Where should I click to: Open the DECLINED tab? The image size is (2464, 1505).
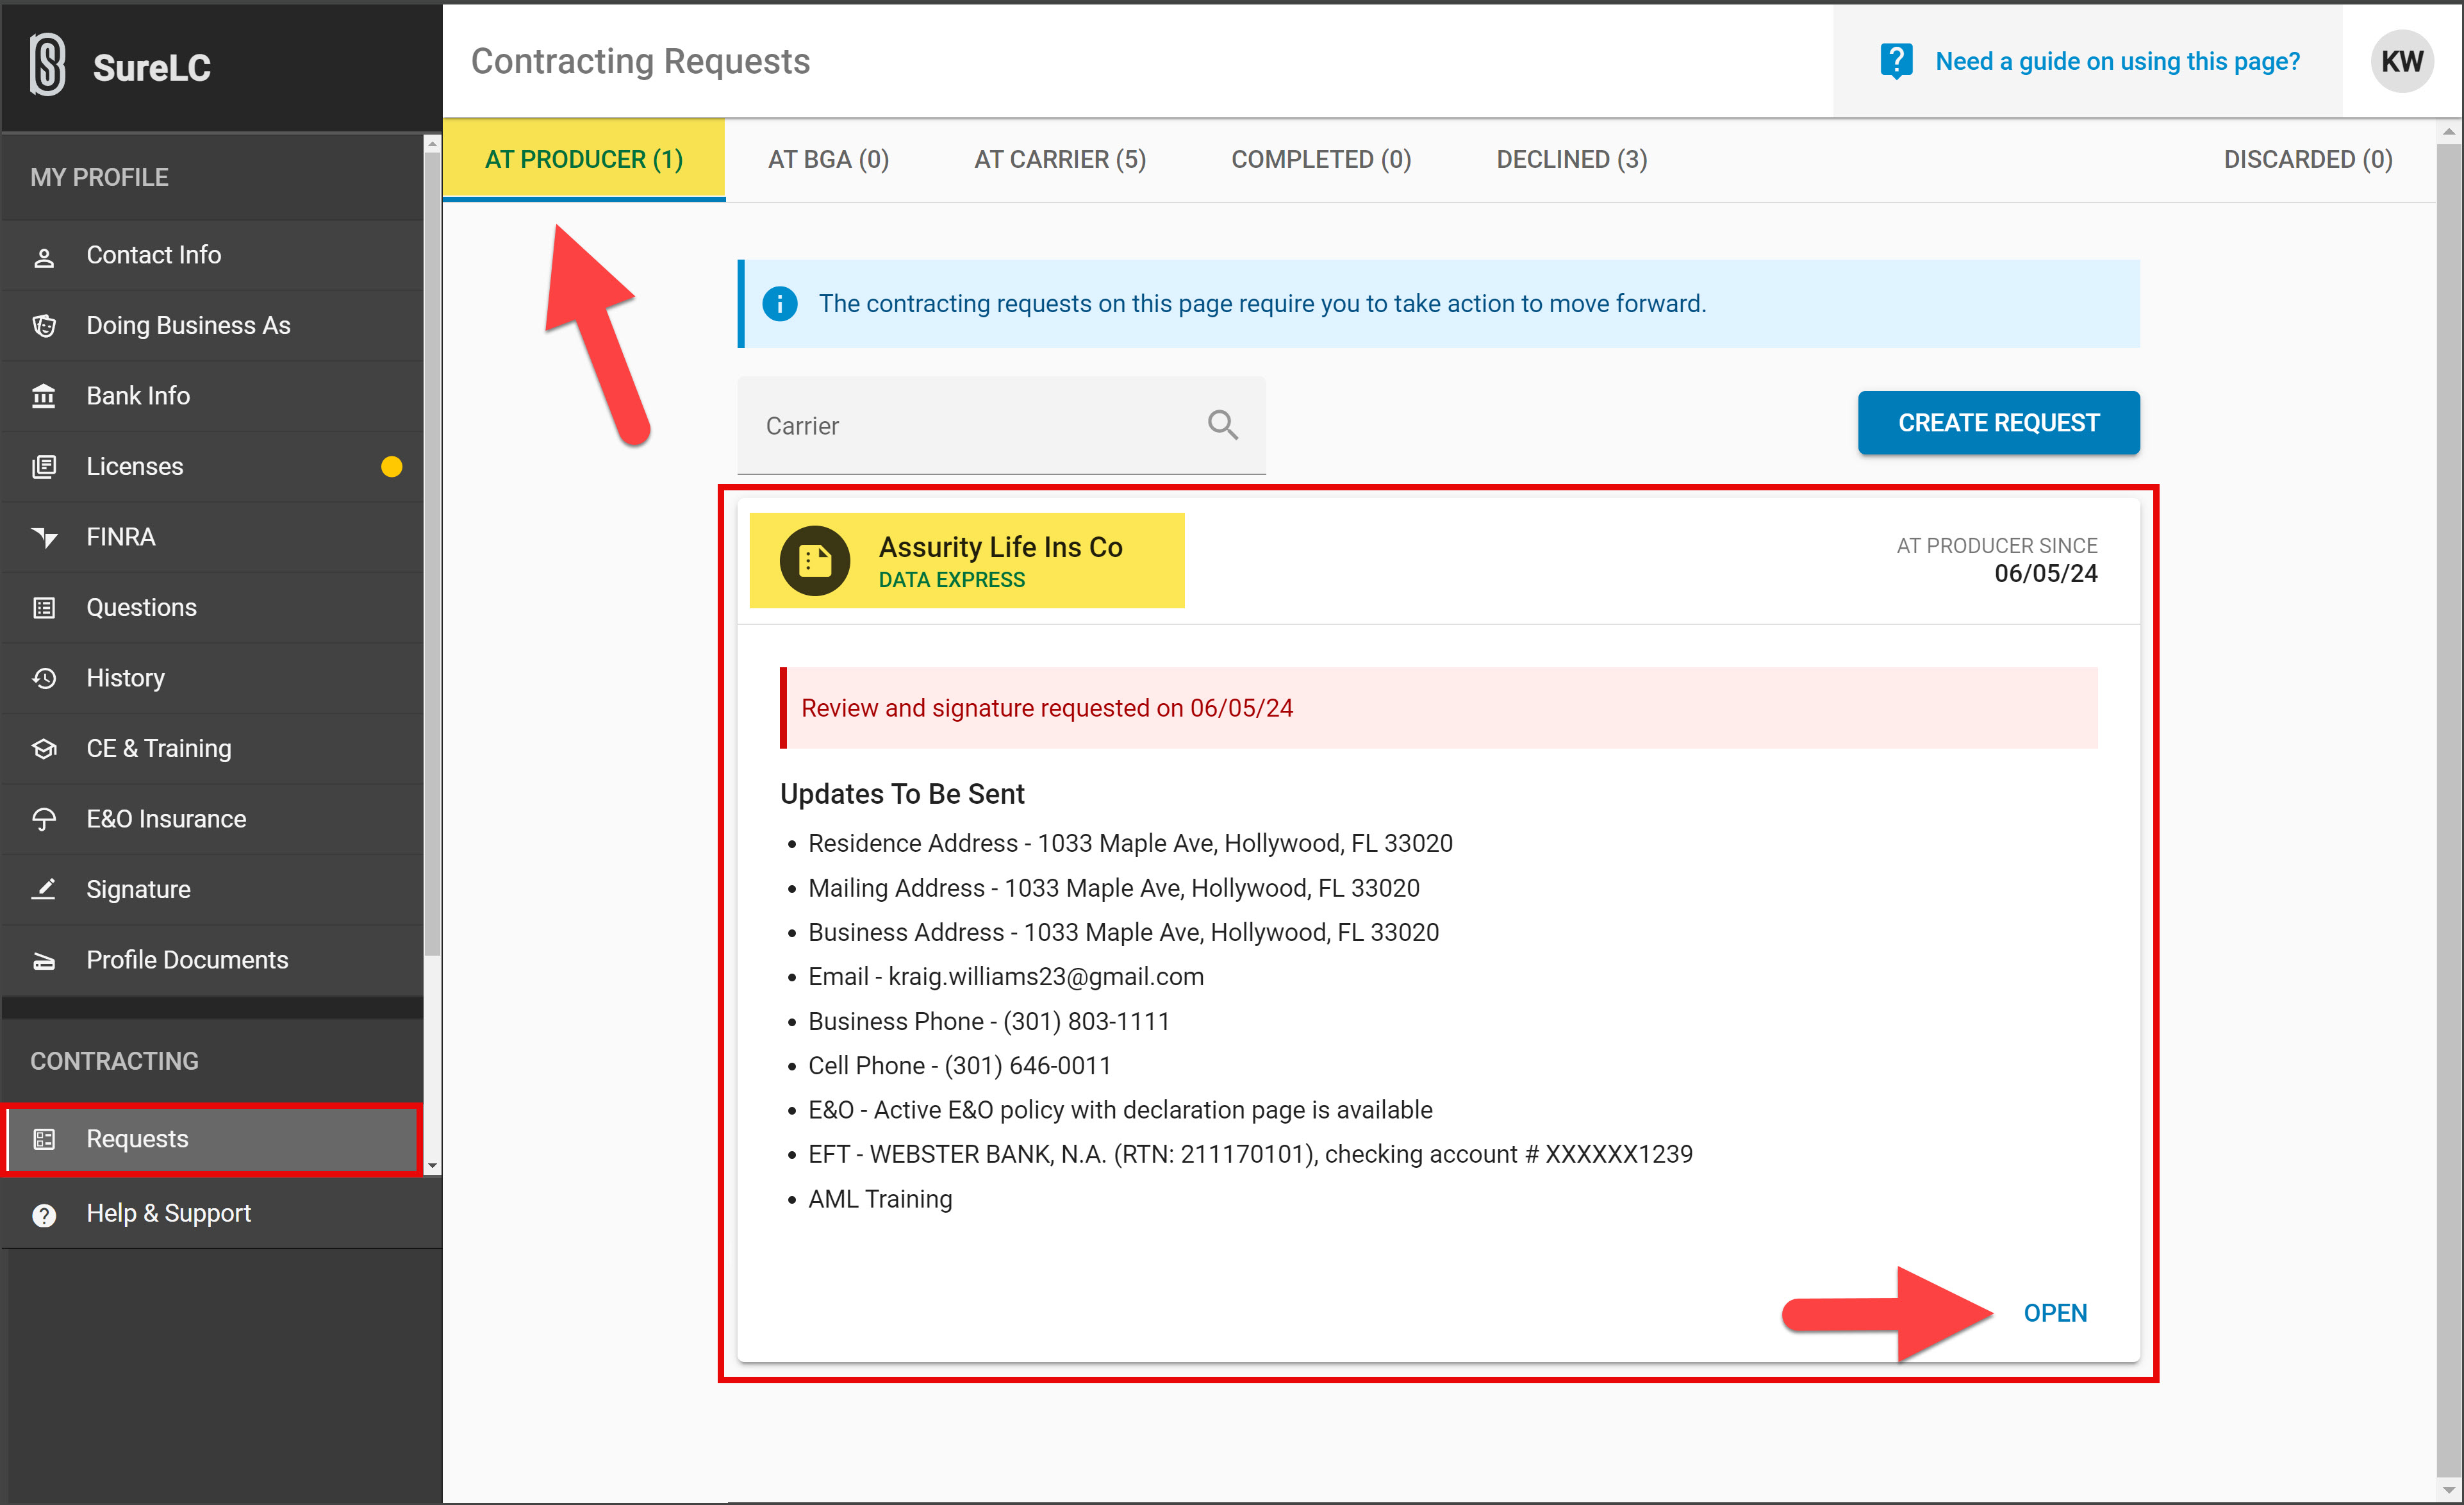tap(1570, 159)
